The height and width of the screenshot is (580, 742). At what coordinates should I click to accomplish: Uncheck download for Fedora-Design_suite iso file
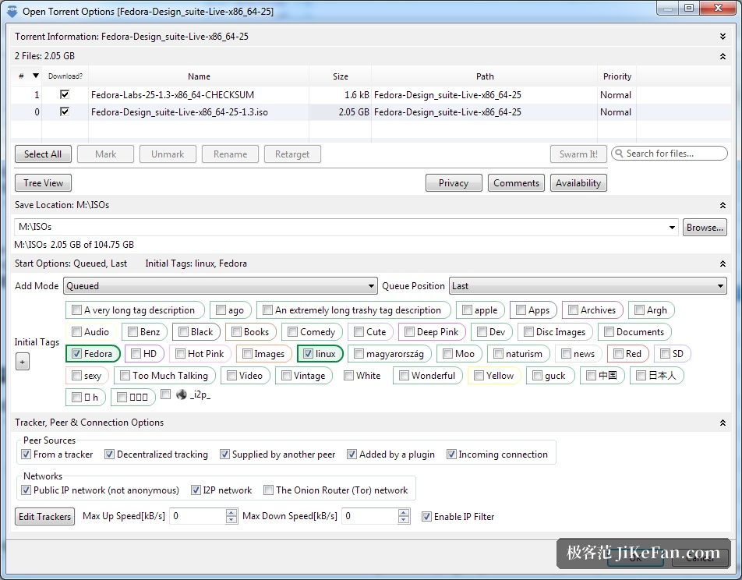click(x=65, y=111)
